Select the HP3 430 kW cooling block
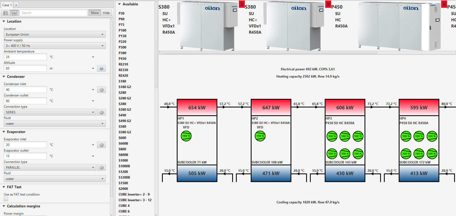The height and width of the screenshot is (216, 456). click(x=345, y=173)
